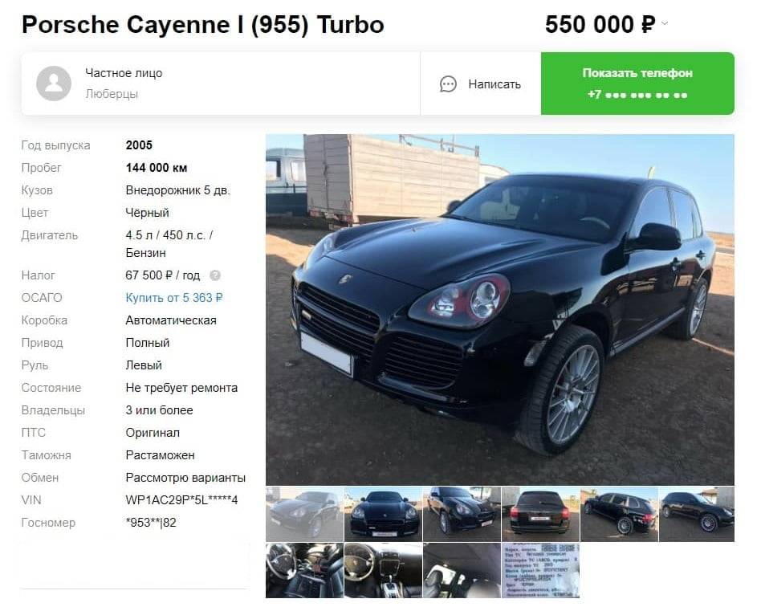
Task: Click the chat bubble icon
Action: coord(448,84)
